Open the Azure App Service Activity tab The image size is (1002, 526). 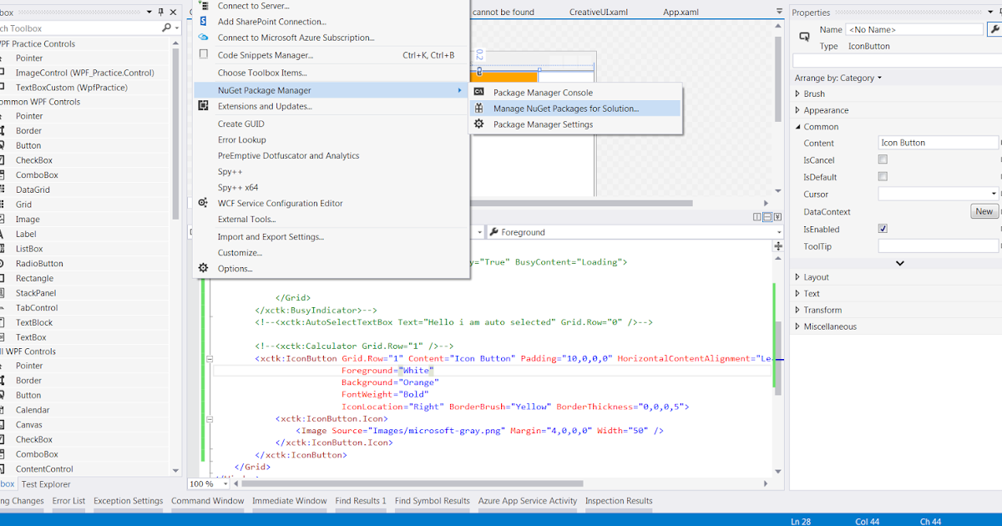[x=528, y=501]
